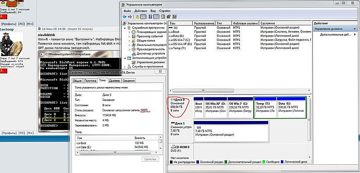This screenshot has height=173, width=360.
Task: Click the CD-ROM 0 DVD (F:) label
Action: (x=180, y=149)
